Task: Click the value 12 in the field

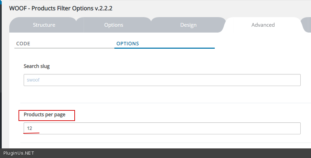Action: 29,129
